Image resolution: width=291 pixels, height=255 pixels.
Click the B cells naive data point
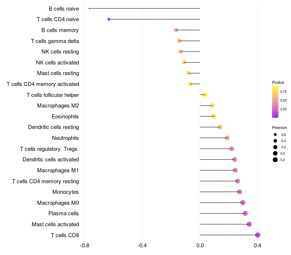89,8
